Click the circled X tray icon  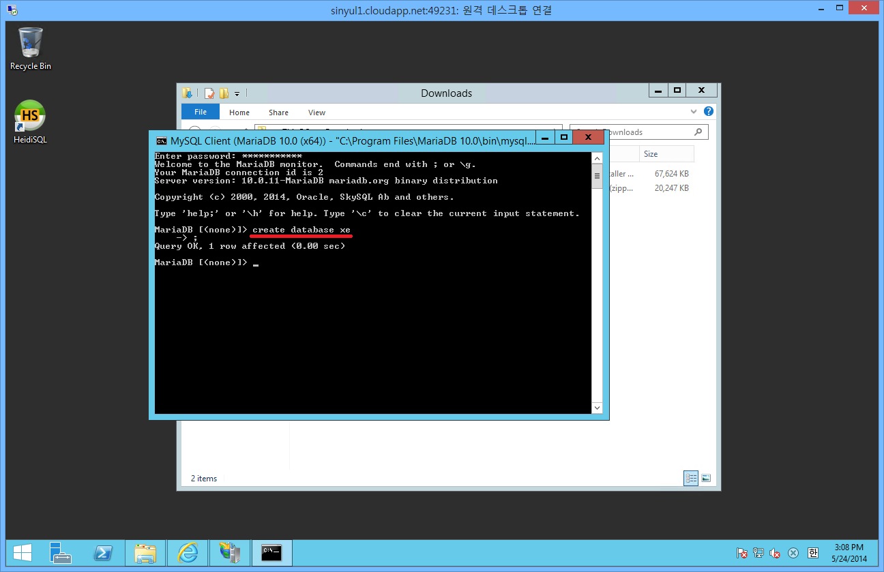click(793, 553)
